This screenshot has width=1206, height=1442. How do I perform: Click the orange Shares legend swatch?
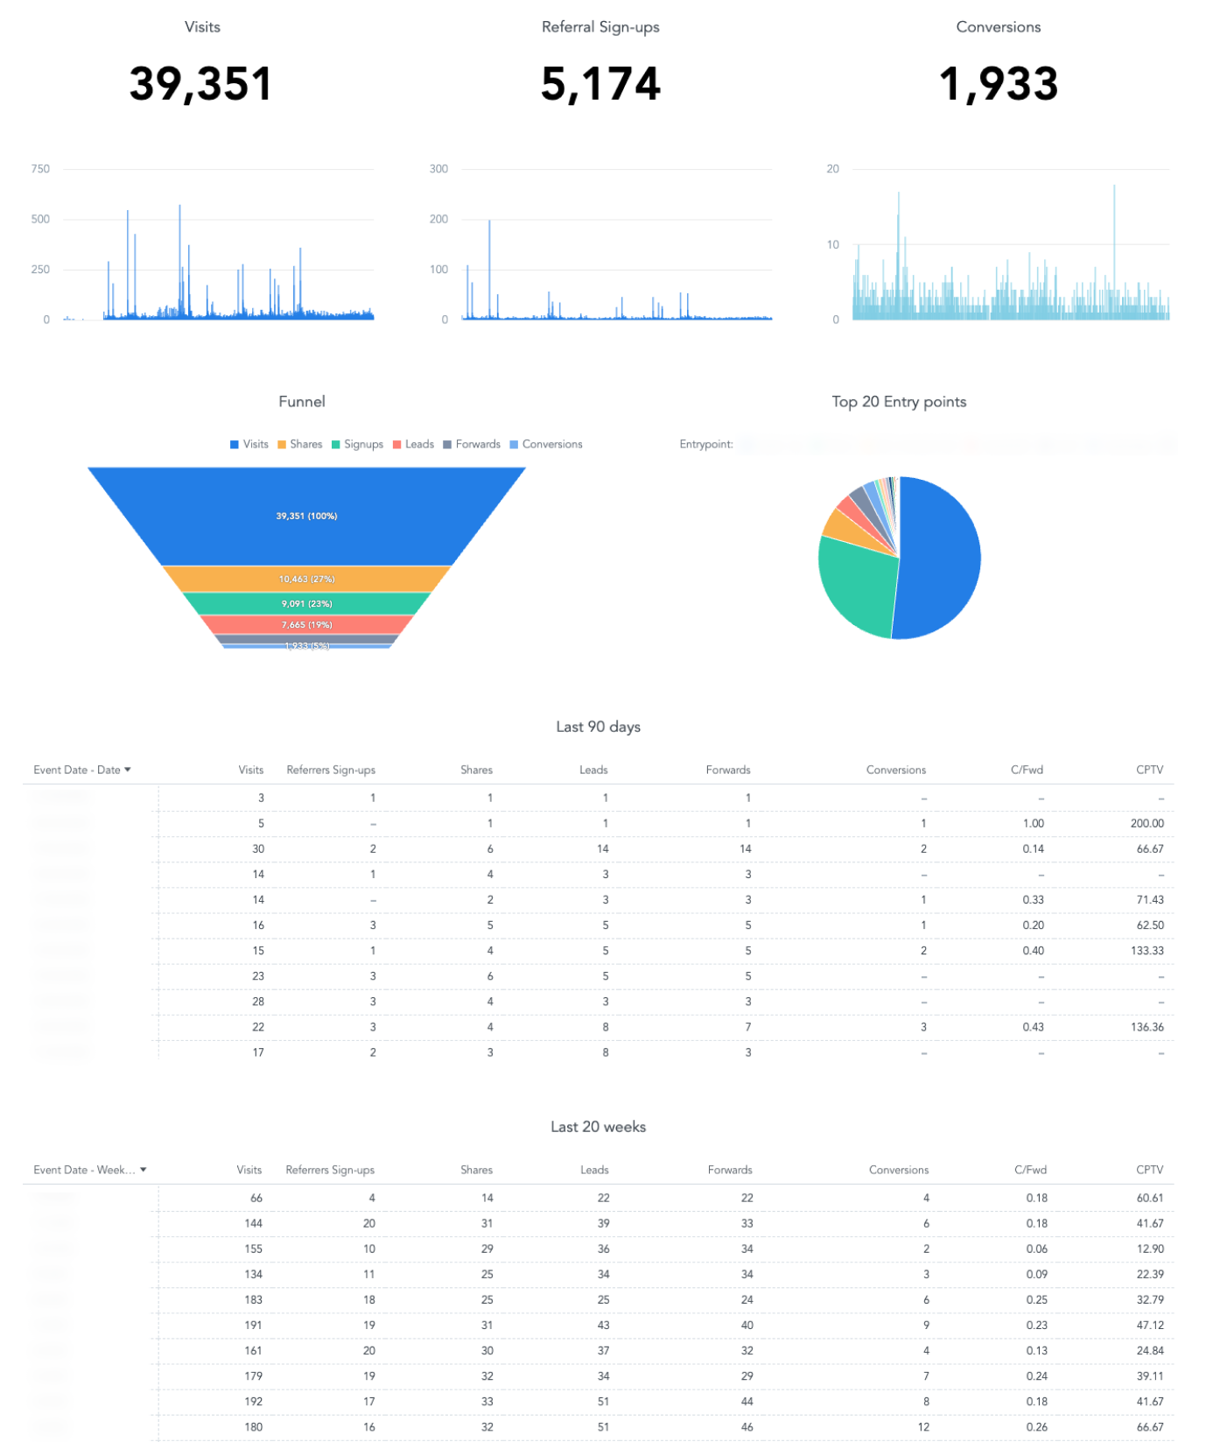(282, 445)
